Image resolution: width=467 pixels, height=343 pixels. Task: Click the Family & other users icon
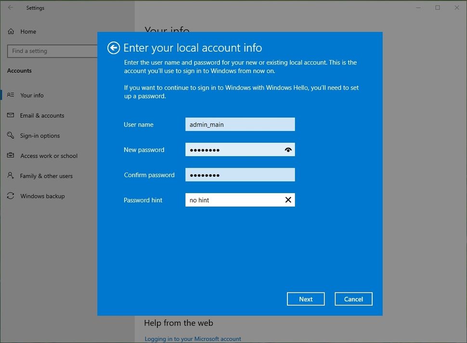tap(10, 176)
